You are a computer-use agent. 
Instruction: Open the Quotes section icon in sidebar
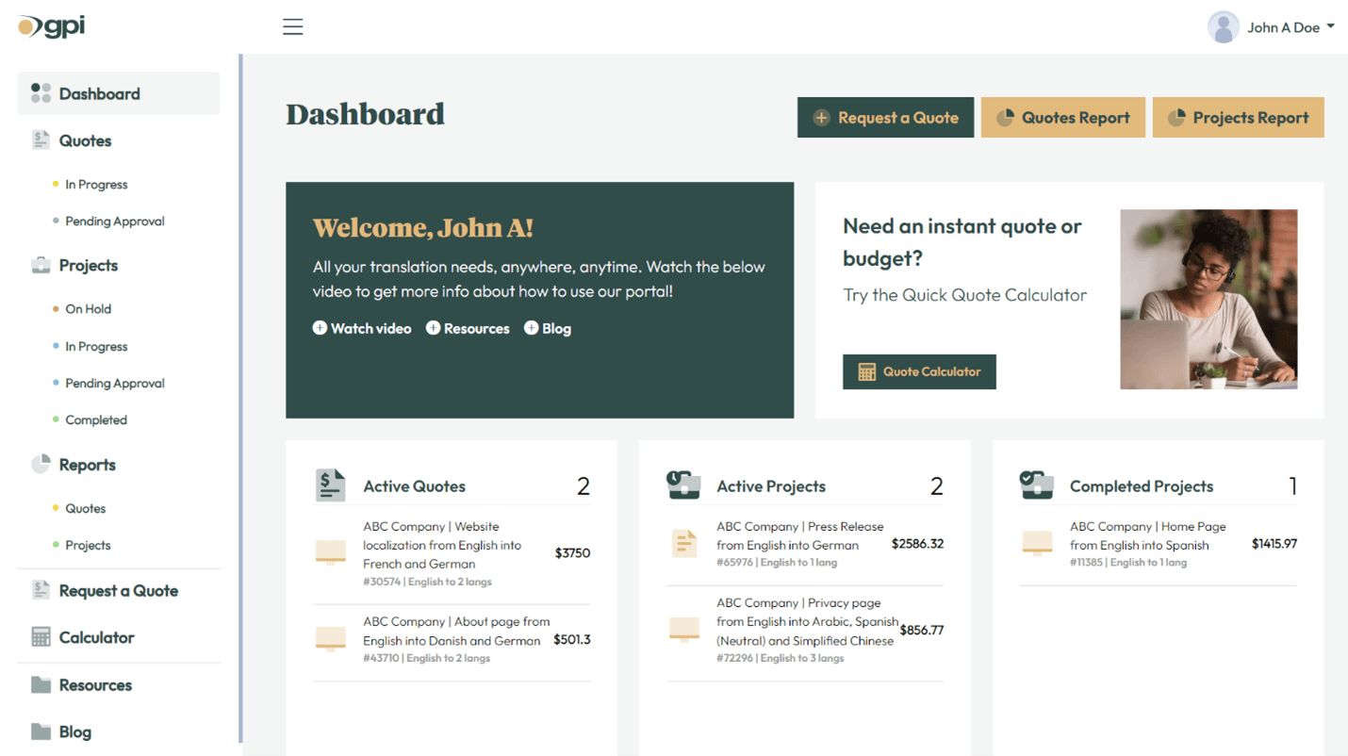click(40, 140)
